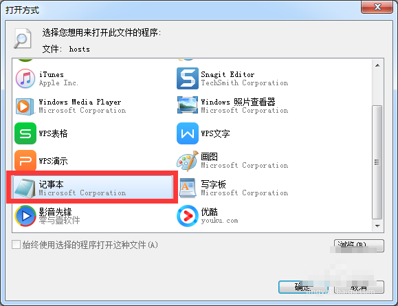398x306 pixels.
Task: Pick the Windows 照片查看器 icon
Action: (188, 105)
